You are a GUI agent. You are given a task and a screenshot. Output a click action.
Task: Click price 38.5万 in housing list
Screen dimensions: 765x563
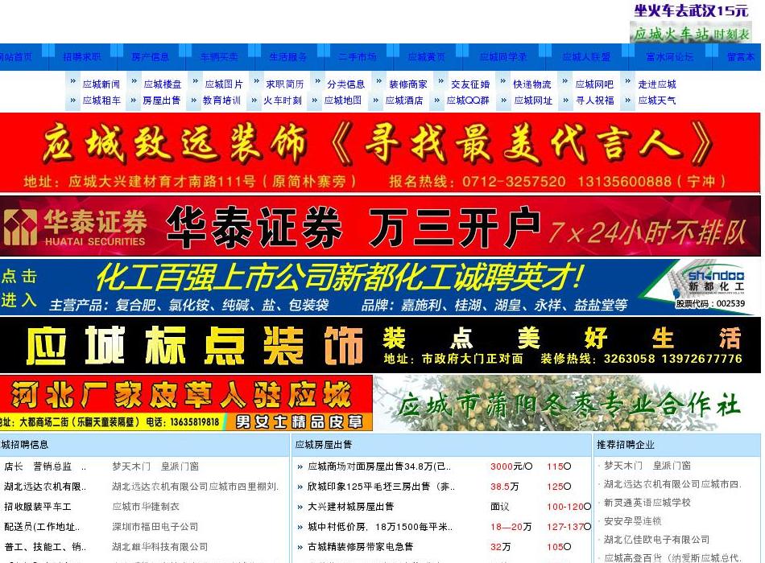pyautogui.click(x=504, y=487)
